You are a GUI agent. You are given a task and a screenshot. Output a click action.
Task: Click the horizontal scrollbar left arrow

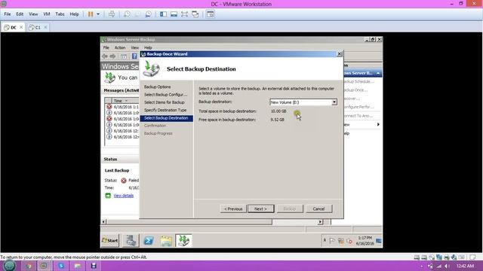pos(104,221)
